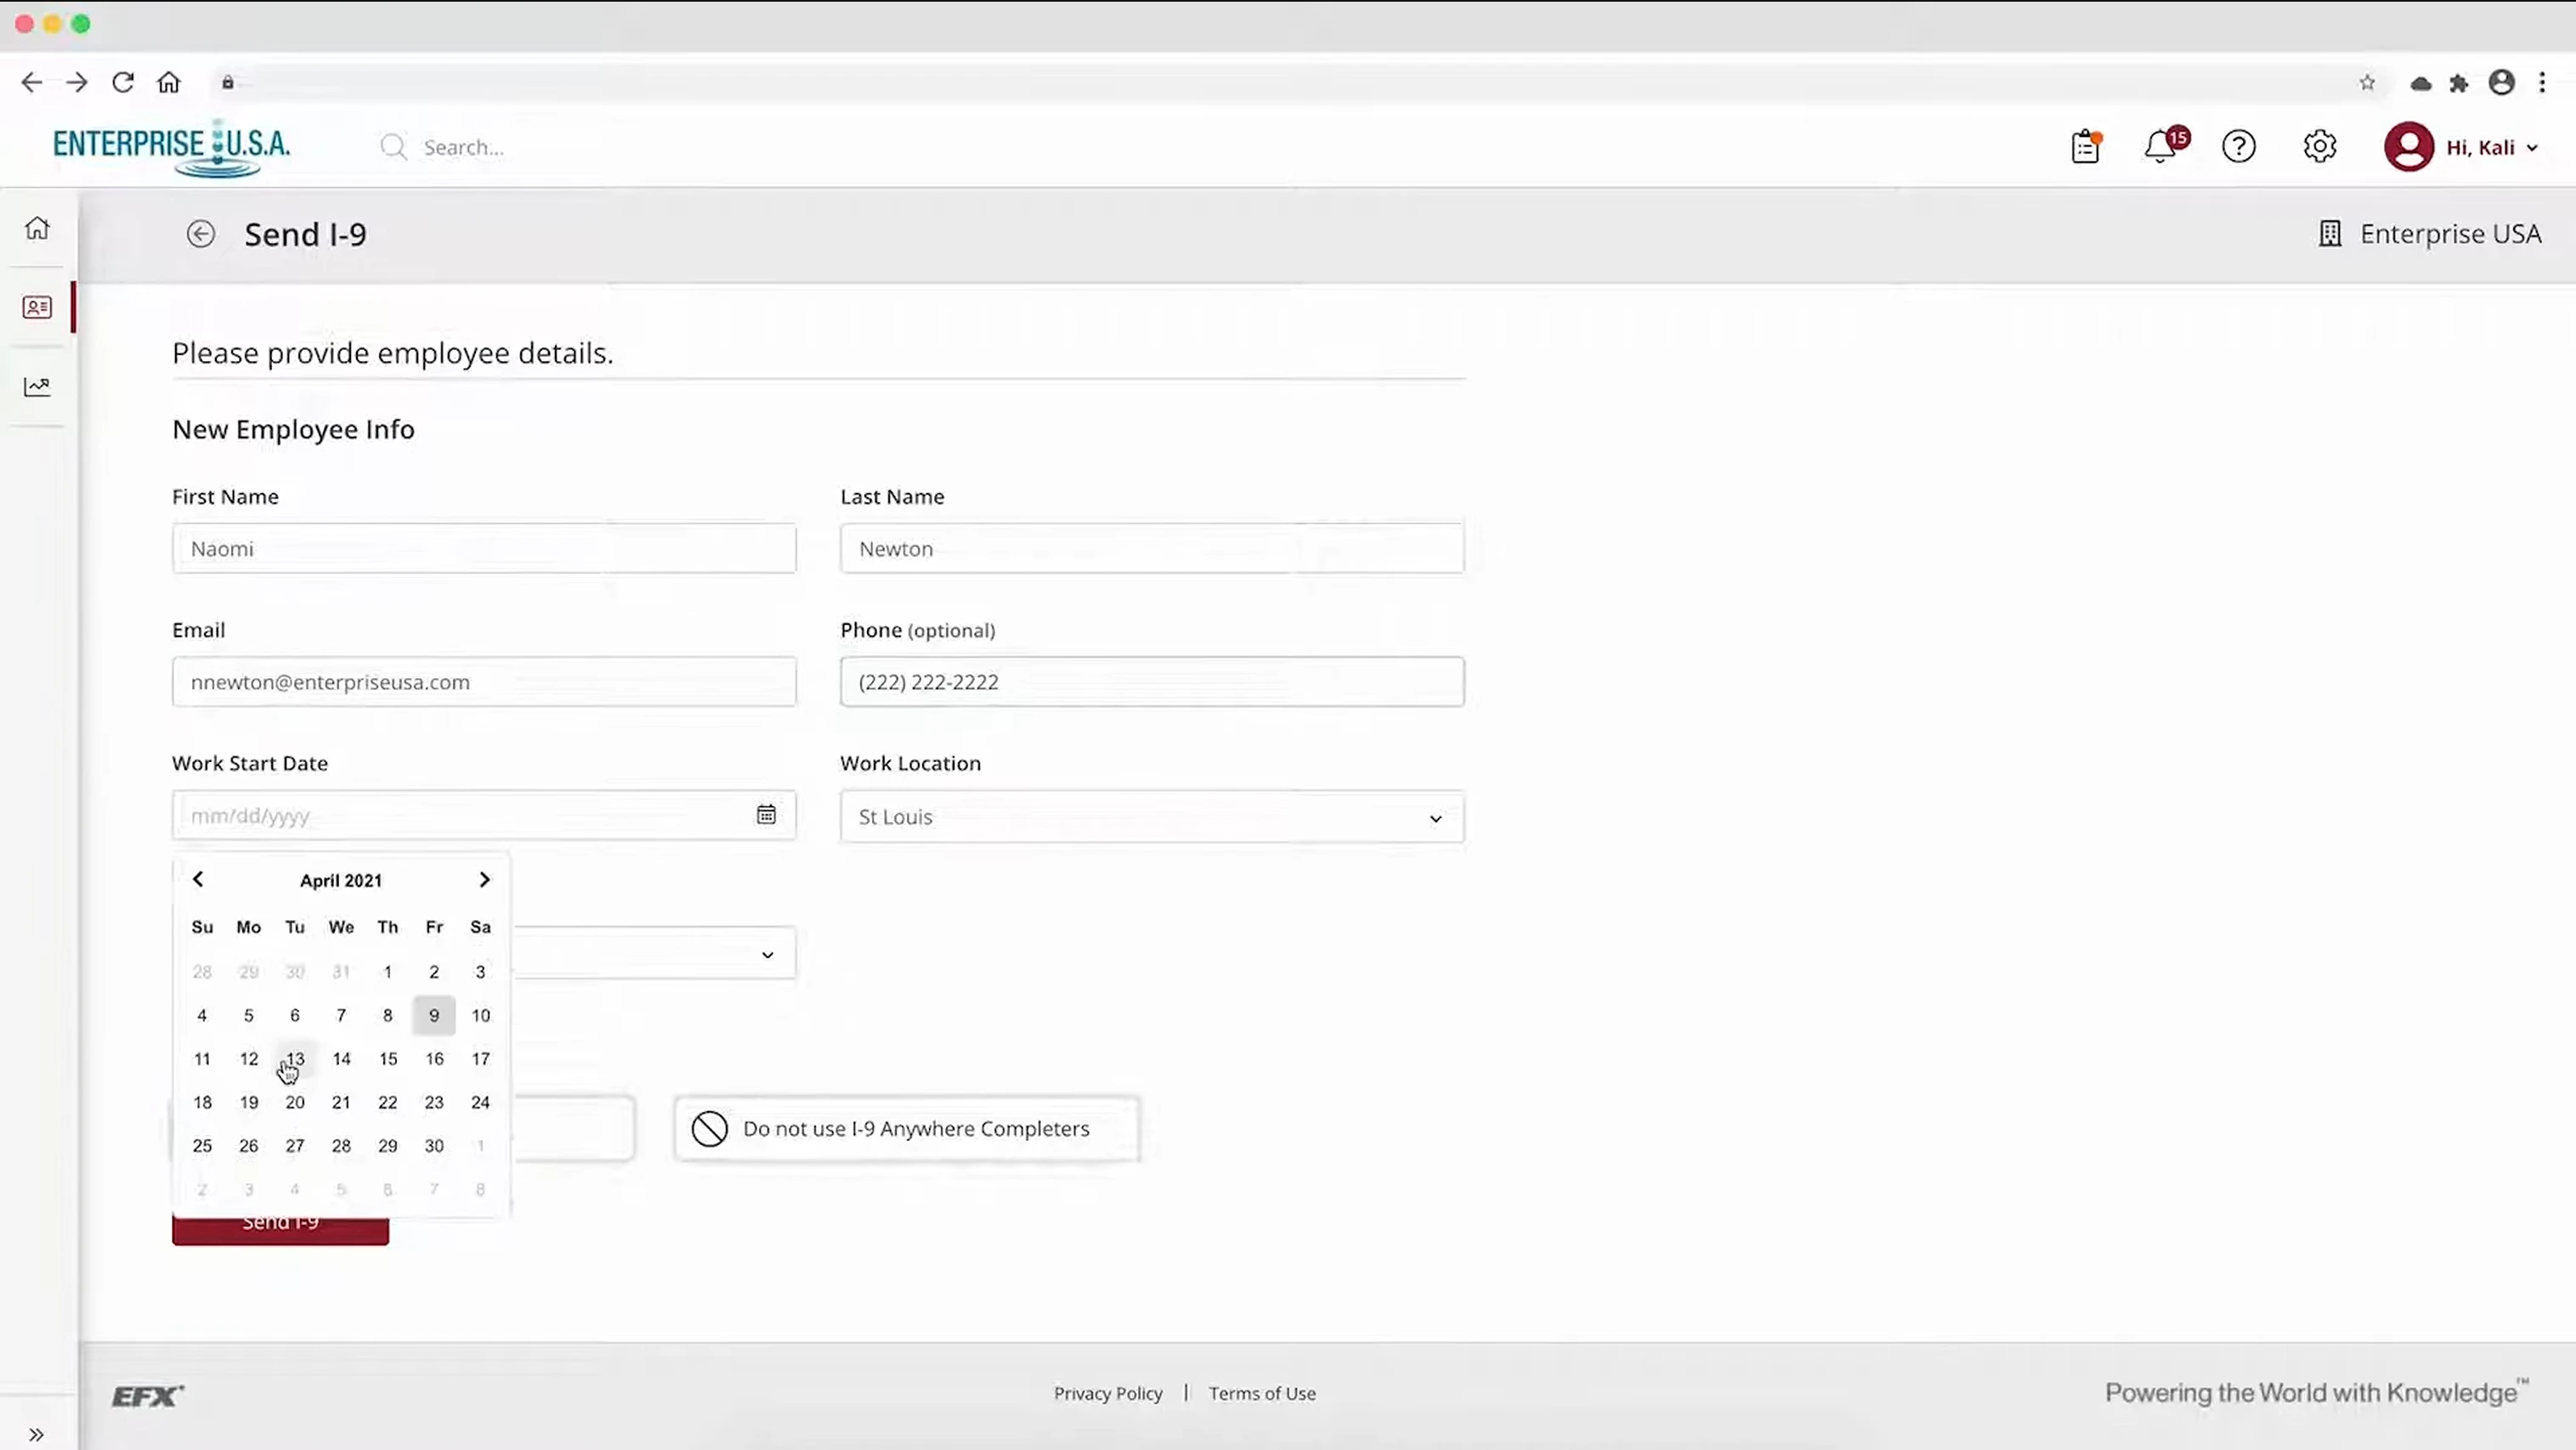
Task: Go back using the Send I-9 arrow
Action: [201, 234]
